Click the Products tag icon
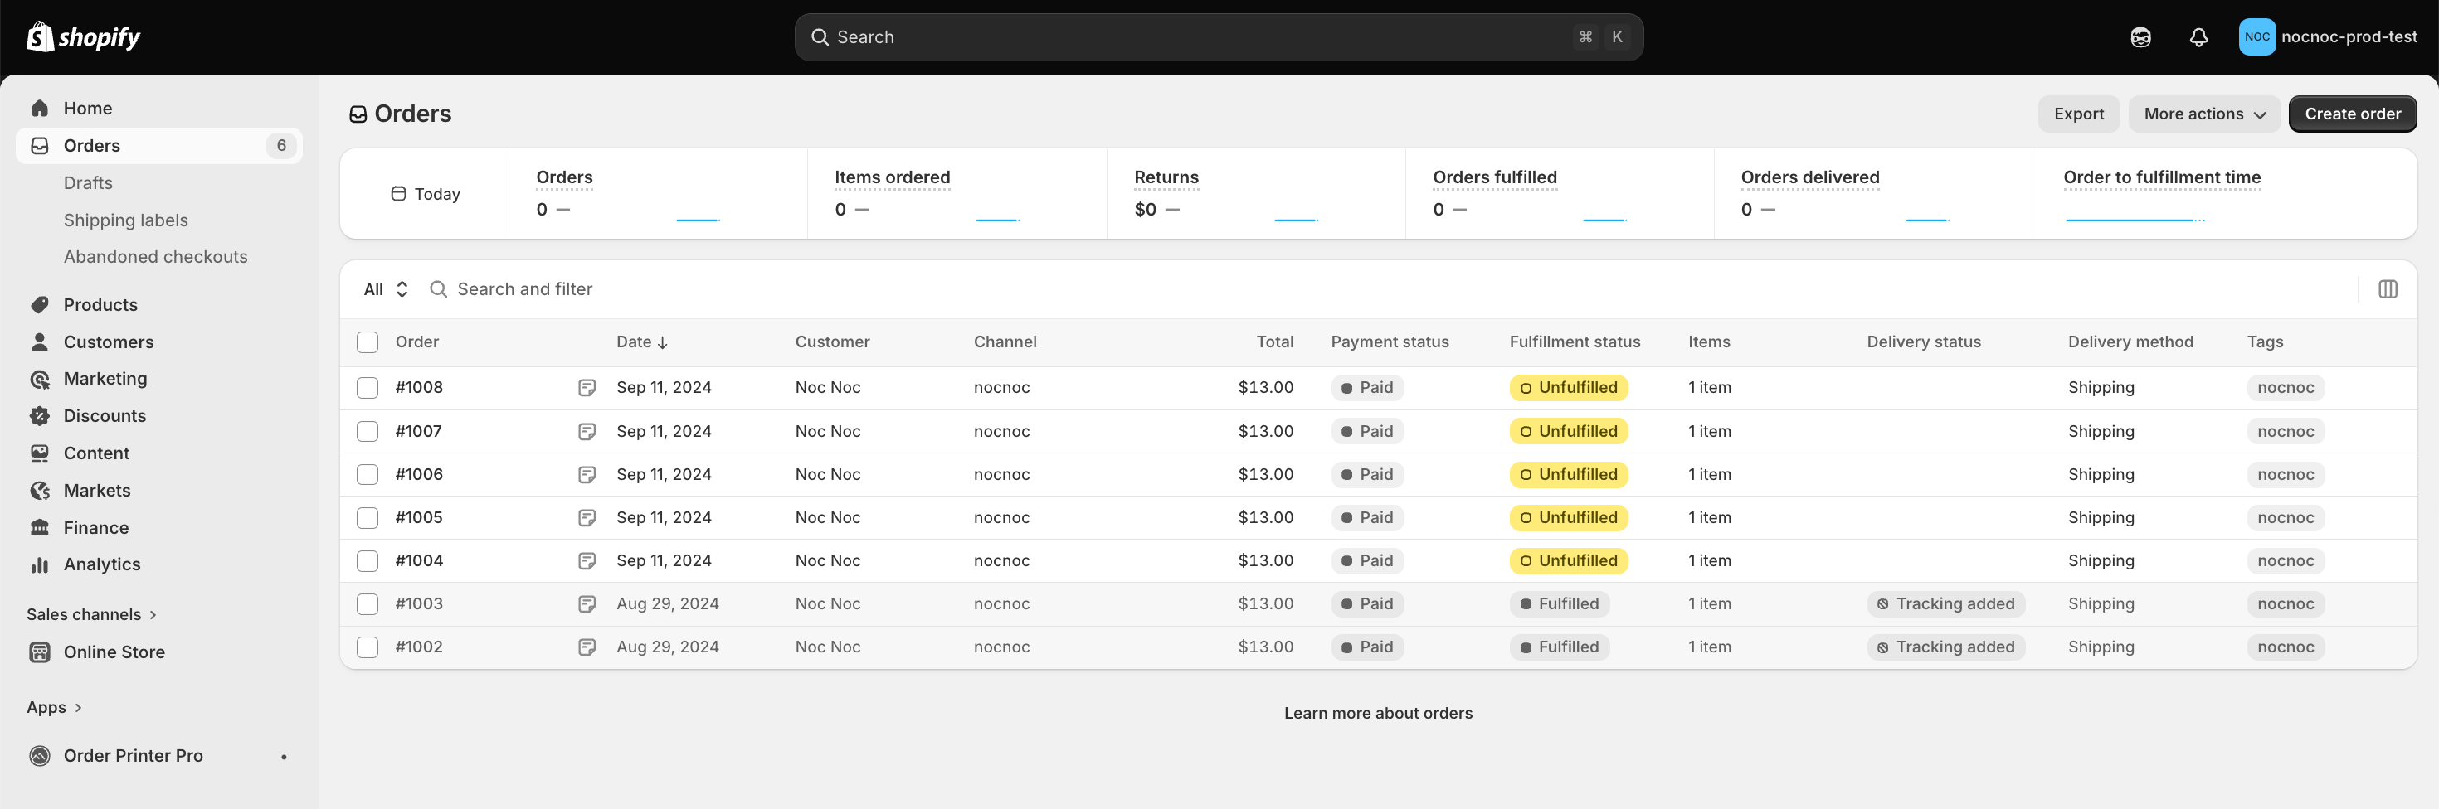This screenshot has width=2439, height=809. pyautogui.click(x=40, y=305)
